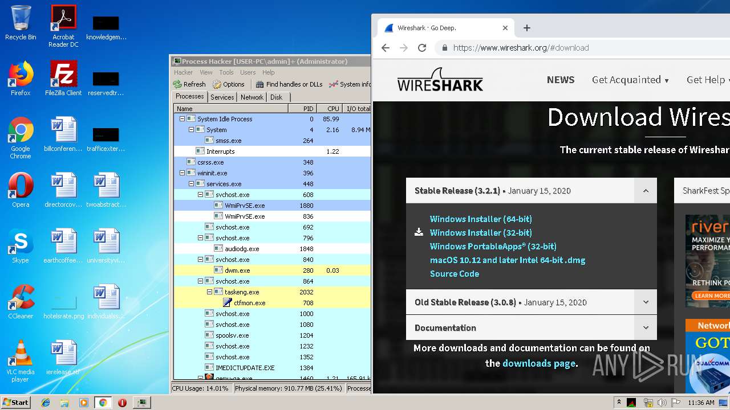Viewport: 730px width, 410px height.
Task: Select the audiodg.exe process row
Action: [272, 249]
